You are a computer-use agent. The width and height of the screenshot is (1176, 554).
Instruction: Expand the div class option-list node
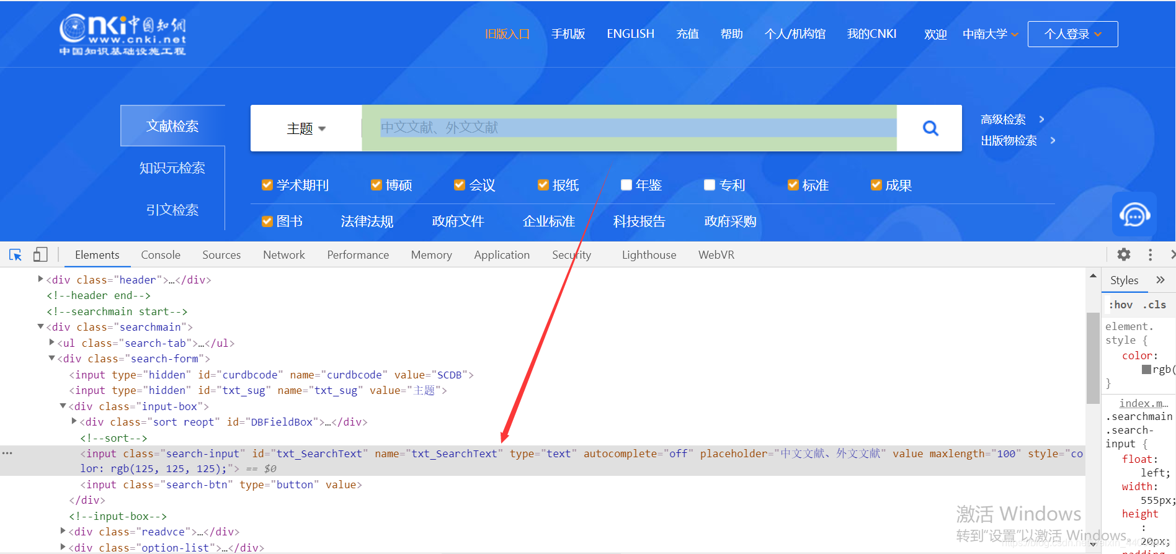[x=63, y=547]
